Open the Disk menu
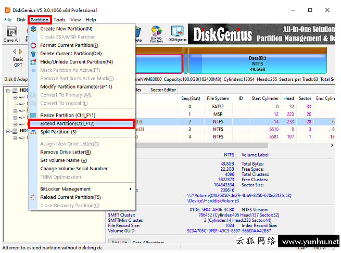This screenshot has height=253, width=341. click(x=21, y=20)
